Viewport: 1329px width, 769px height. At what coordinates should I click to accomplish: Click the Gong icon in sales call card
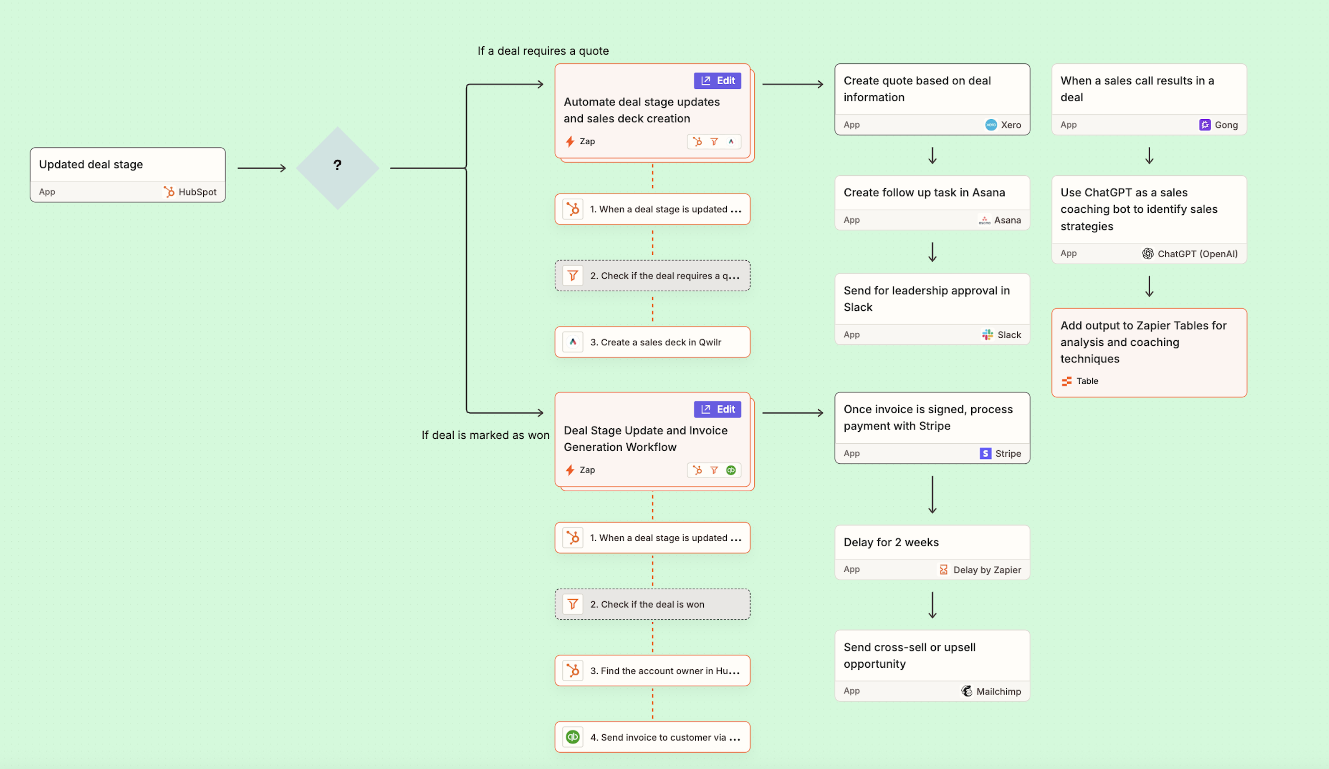pyautogui.click(x=1205, y=125)
